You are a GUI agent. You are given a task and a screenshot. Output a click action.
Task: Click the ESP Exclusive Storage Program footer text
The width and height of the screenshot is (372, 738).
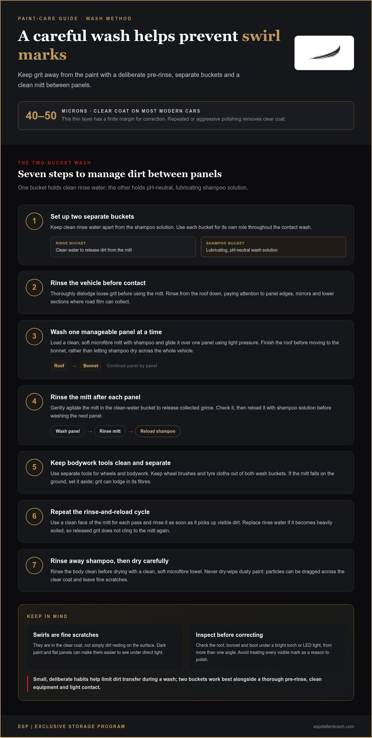pos(72,727)
